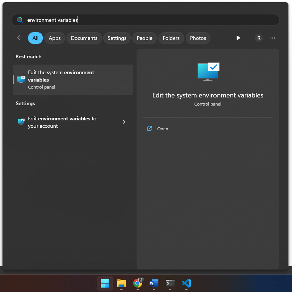The image size is (292, 292).
Task: Switch to the Folders filter
Action: click(x=171, y=38)
